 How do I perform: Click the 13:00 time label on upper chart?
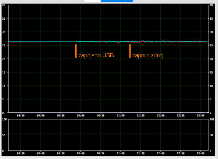click(x=201, y=116)
